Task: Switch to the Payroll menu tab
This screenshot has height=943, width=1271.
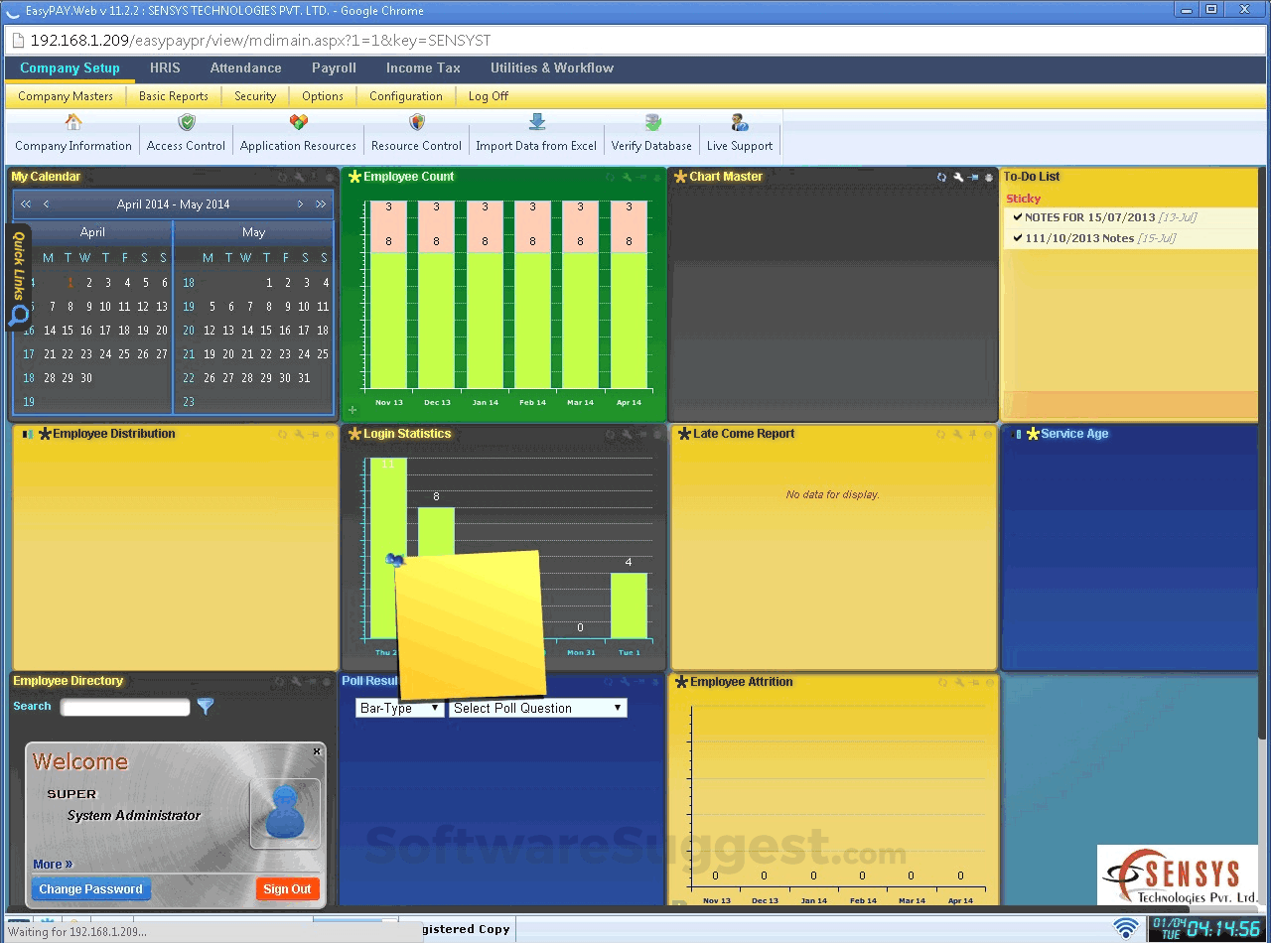Action: pyautogui.click(x=334, y=68)
